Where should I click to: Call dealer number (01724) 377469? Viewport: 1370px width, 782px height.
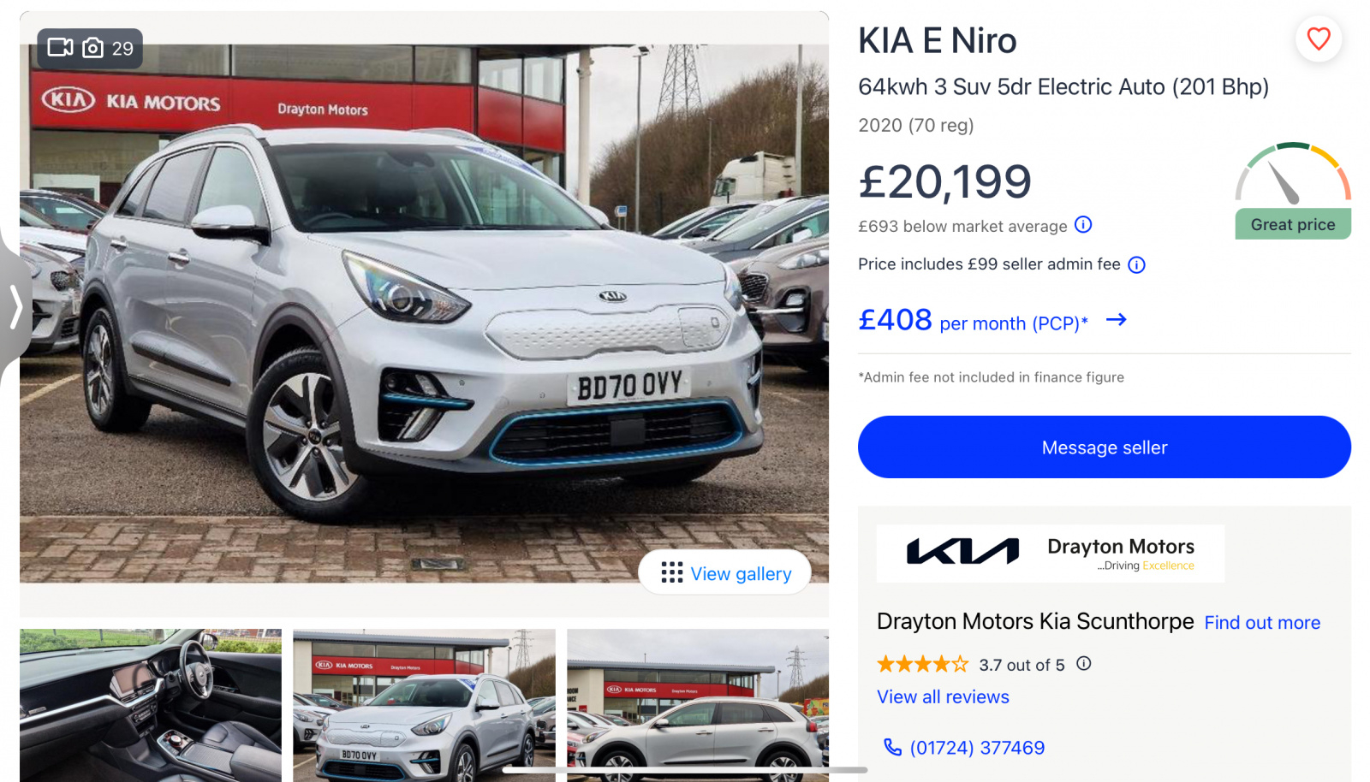[x=977, y=748]
